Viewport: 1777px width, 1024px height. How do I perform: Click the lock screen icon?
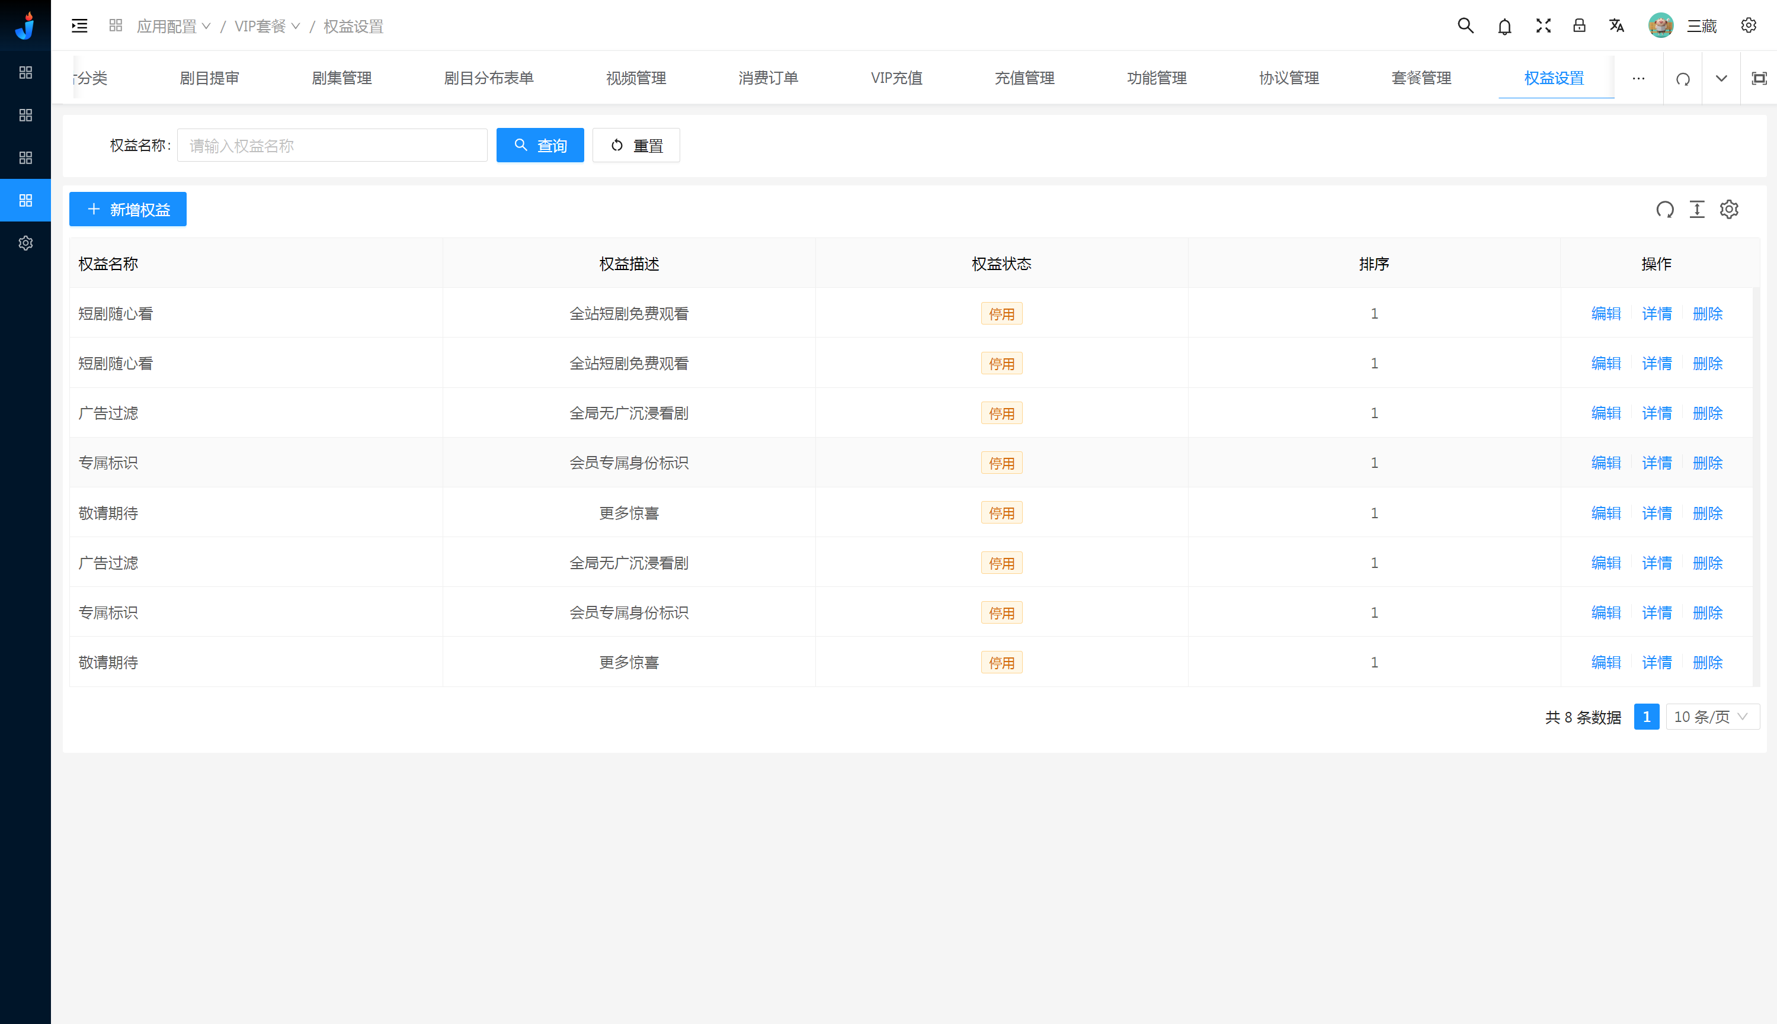pos(1579,26)
